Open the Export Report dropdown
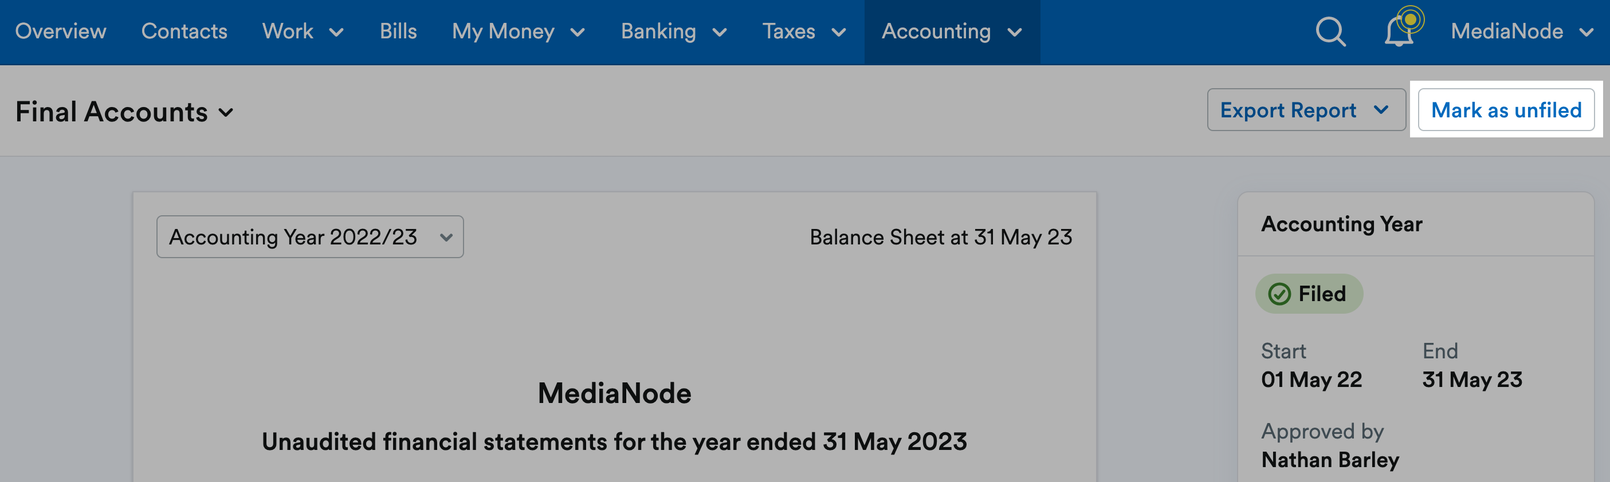Screen dimensions: 1610x482 click(1306, 110)
